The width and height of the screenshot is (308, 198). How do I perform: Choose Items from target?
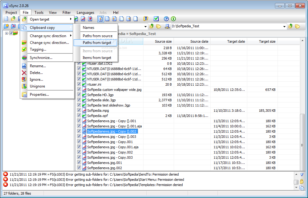95,58
